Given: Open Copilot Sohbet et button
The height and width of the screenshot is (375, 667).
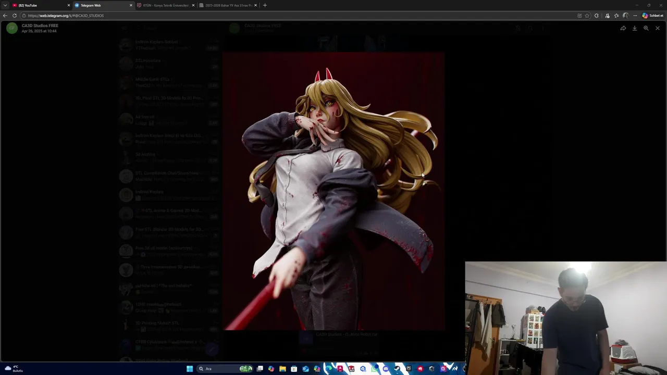Looking at the screenshot, I should coord(653,16).
